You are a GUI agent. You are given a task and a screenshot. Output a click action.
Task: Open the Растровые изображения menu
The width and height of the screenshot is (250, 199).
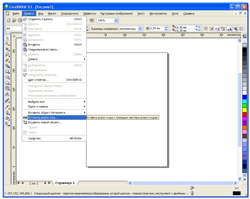(116, 13)
